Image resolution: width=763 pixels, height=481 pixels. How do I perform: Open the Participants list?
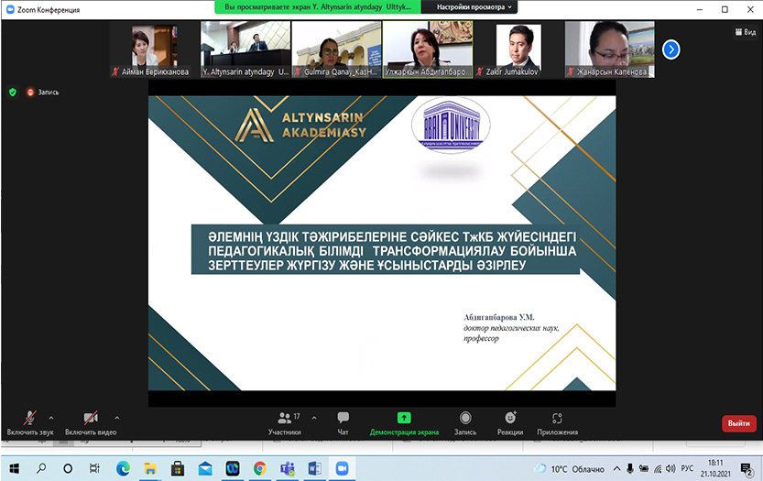[x=285, y=421]
